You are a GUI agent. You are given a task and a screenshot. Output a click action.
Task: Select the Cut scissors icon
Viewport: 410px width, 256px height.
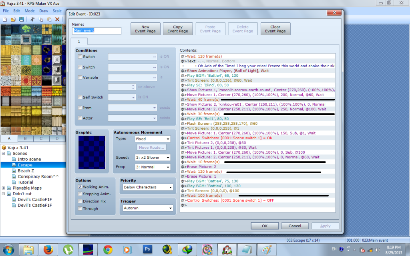point(32,19)
